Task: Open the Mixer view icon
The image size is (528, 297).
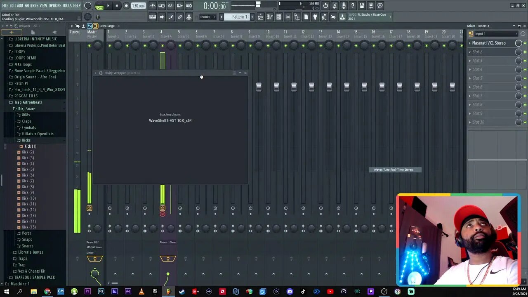Action: pos(288,17)
